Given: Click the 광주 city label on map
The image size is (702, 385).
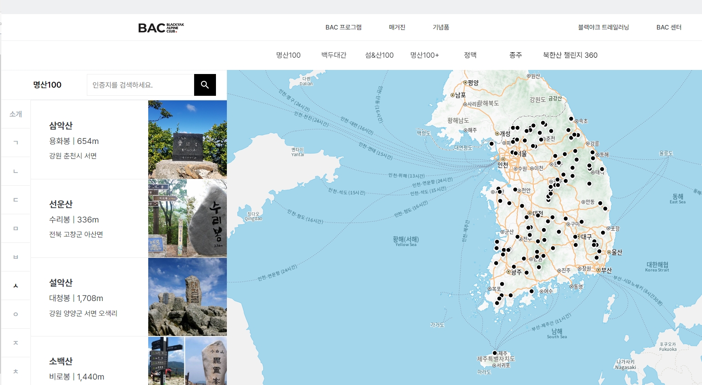Looking at the screenshot, I should click(516, 272).
